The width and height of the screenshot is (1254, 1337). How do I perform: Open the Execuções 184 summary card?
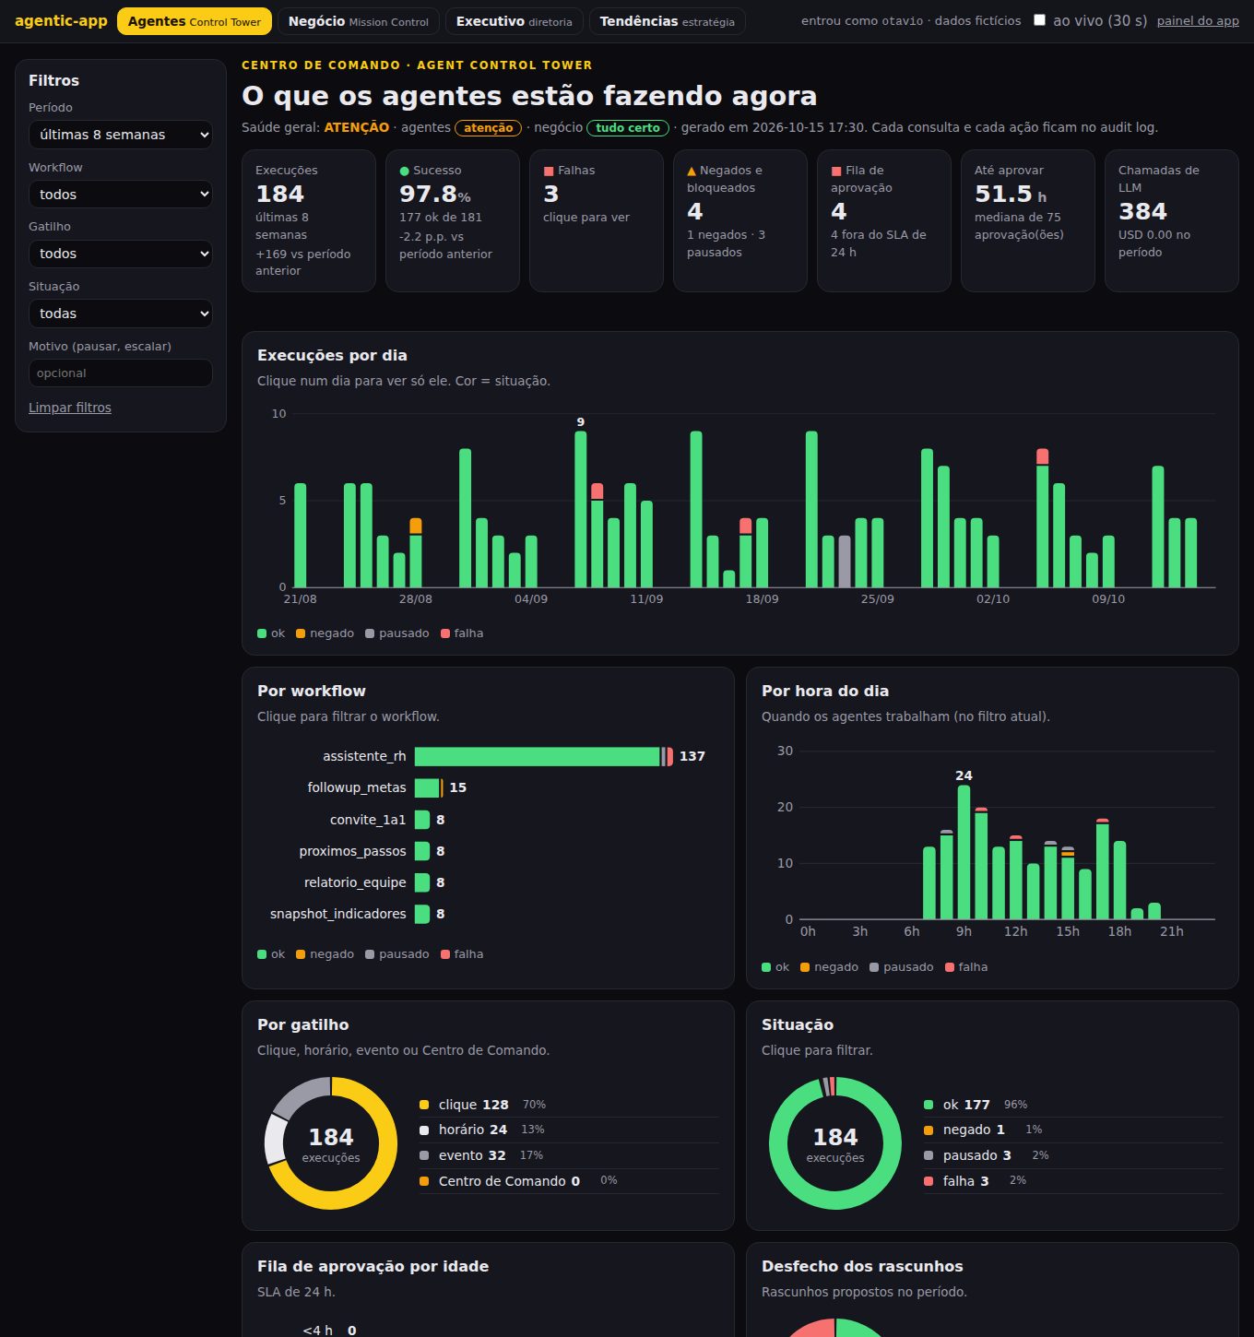309,220
